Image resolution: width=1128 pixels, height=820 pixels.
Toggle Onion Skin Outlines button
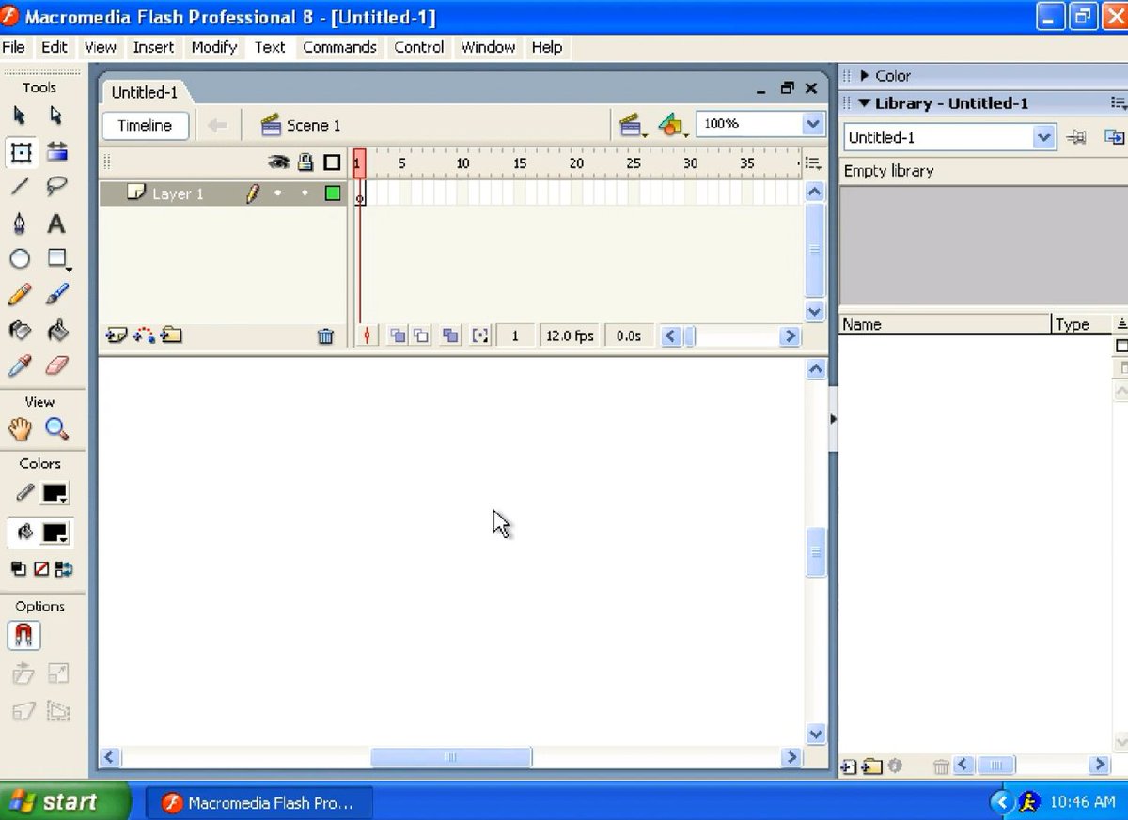tap(421, 335)
